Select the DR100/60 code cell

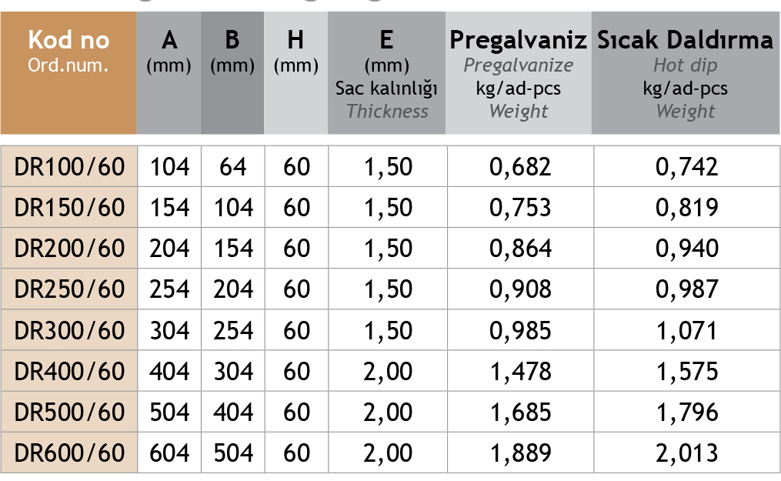[x=69, y=166]
